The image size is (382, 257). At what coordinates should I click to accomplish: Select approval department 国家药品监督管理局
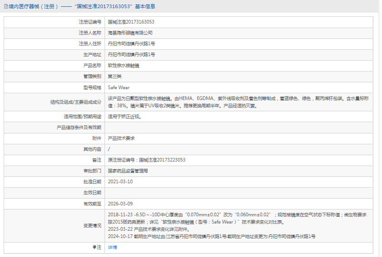coord(128,171)
